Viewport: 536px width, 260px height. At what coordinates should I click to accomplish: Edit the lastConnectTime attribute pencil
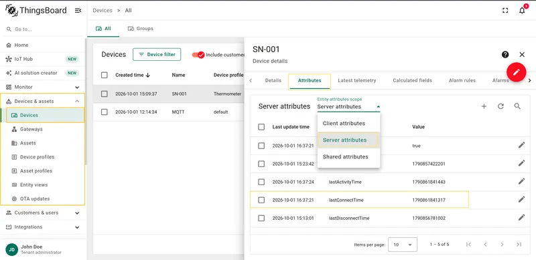521,200
